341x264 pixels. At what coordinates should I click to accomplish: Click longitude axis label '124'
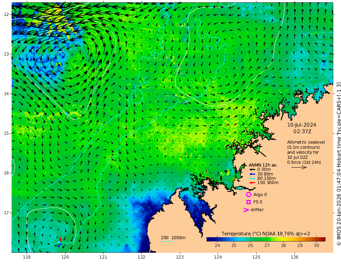coord(218,257)
